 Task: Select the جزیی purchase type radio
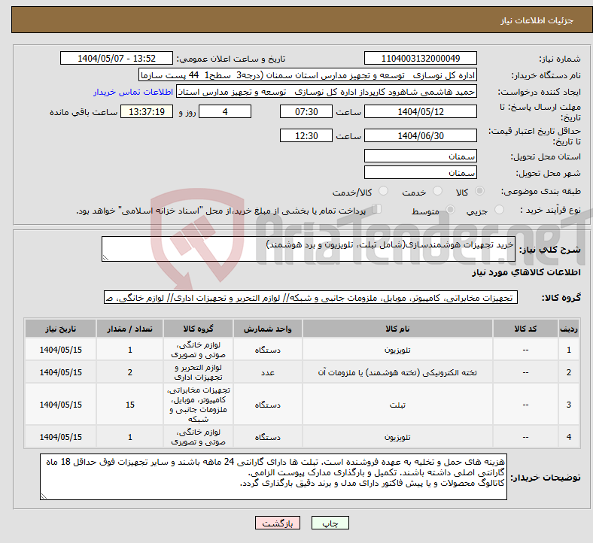tap(499, 210)
